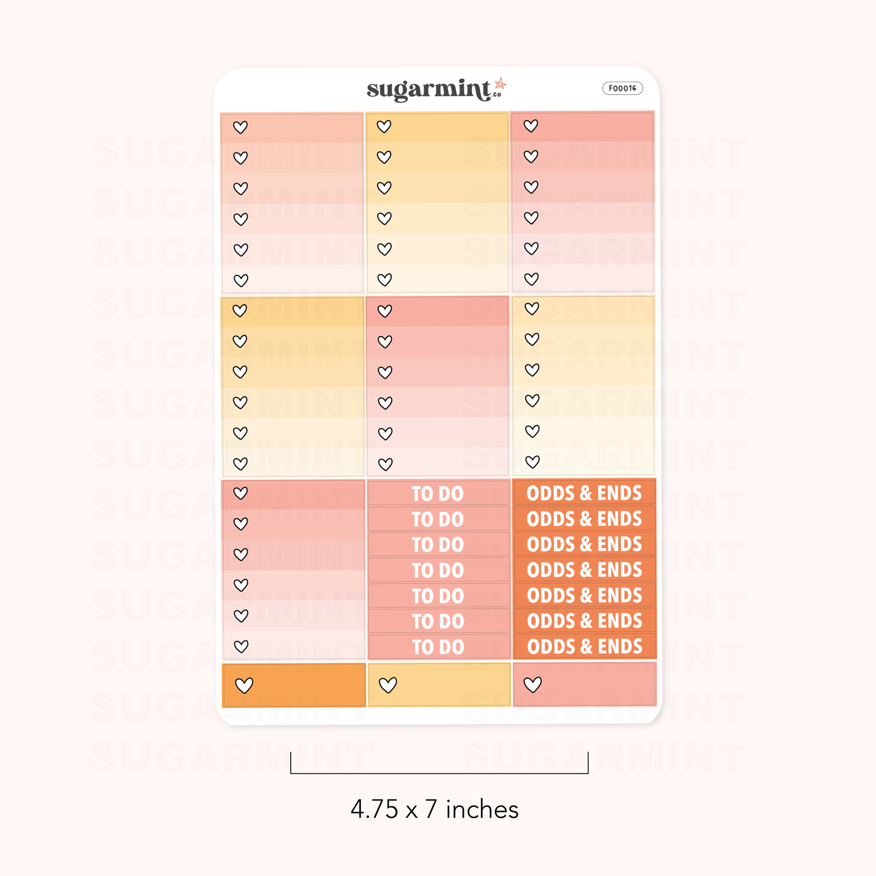876x876 pixels.
Task: Click the first heart in the middle-left yellow checklist
Action: 240,310
